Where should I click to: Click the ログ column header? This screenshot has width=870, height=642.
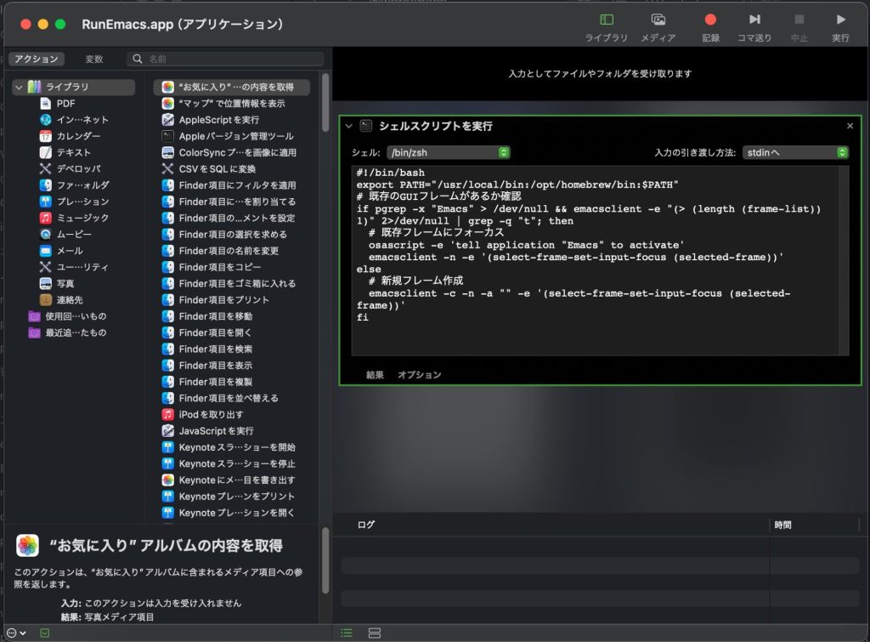366,525
